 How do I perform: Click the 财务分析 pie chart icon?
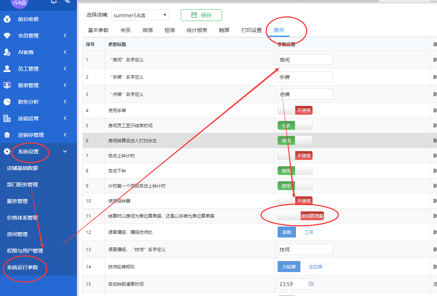click(x=7, y=102)
